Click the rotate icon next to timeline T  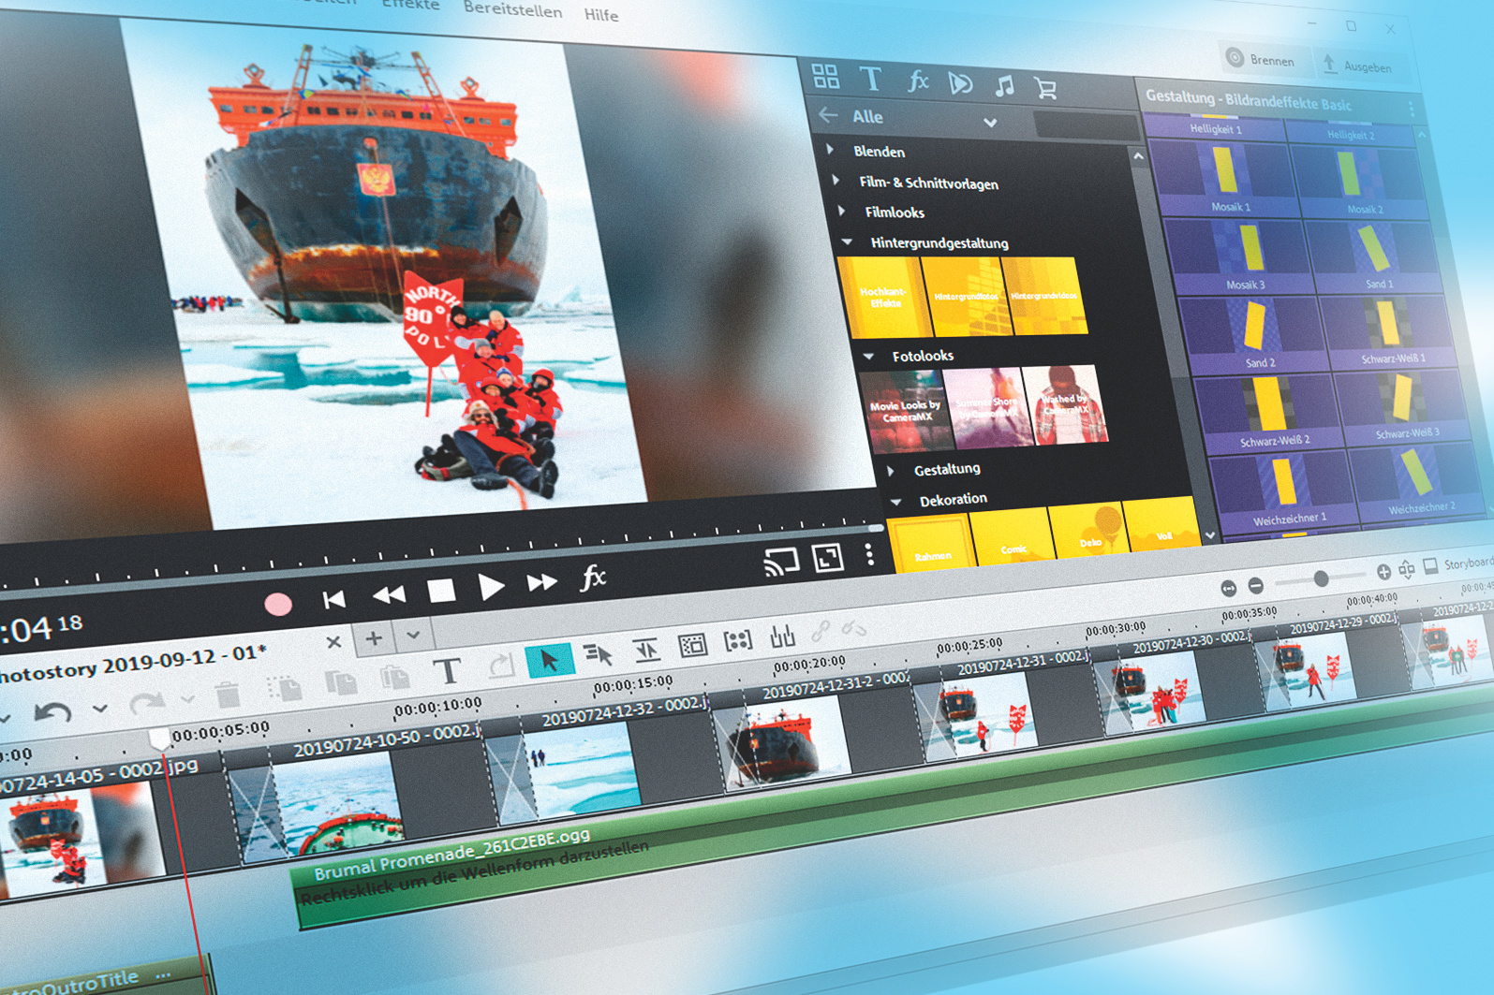coord(501,666)
